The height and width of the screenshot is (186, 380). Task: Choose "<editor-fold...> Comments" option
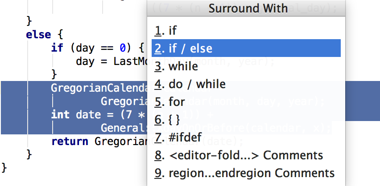click(239, 155)
